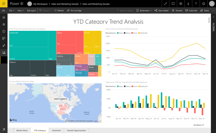
Task: Click the previous page tabs arrow
Action: (x=9, y=130)
